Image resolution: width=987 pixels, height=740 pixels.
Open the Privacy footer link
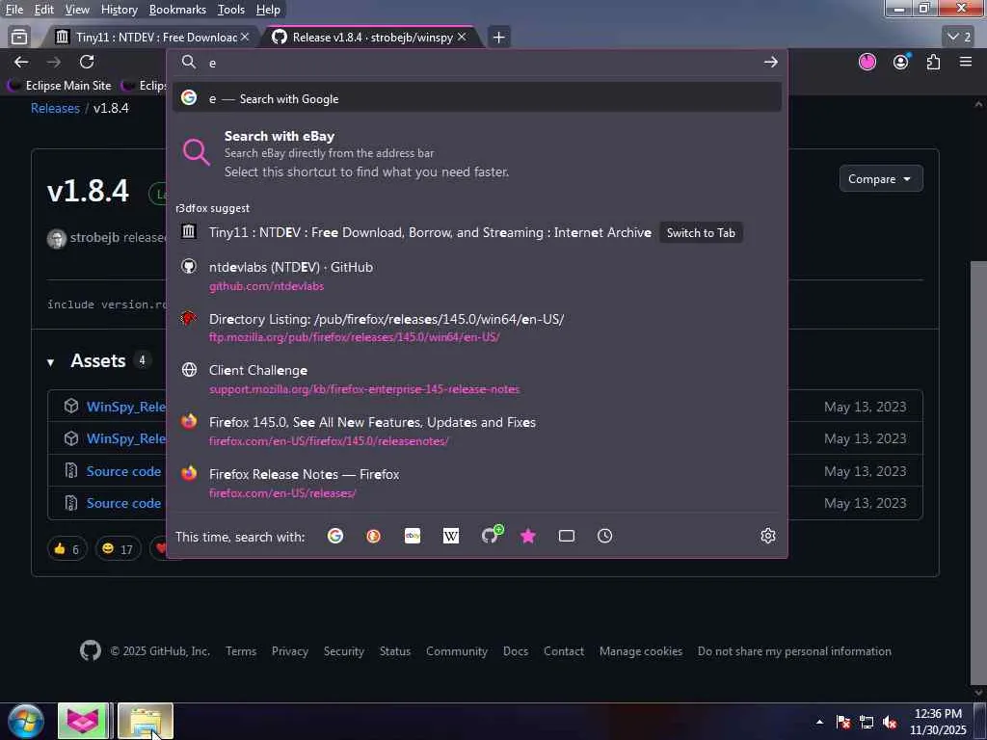click(289, 651)
